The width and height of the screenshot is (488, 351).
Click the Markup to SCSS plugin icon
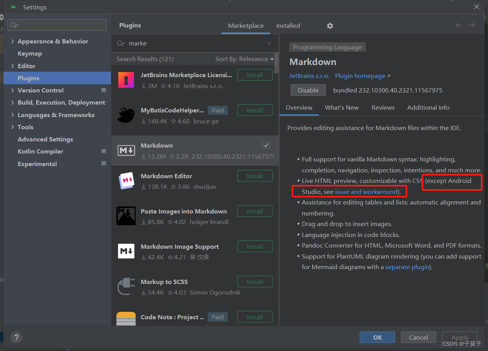point(126,286)
